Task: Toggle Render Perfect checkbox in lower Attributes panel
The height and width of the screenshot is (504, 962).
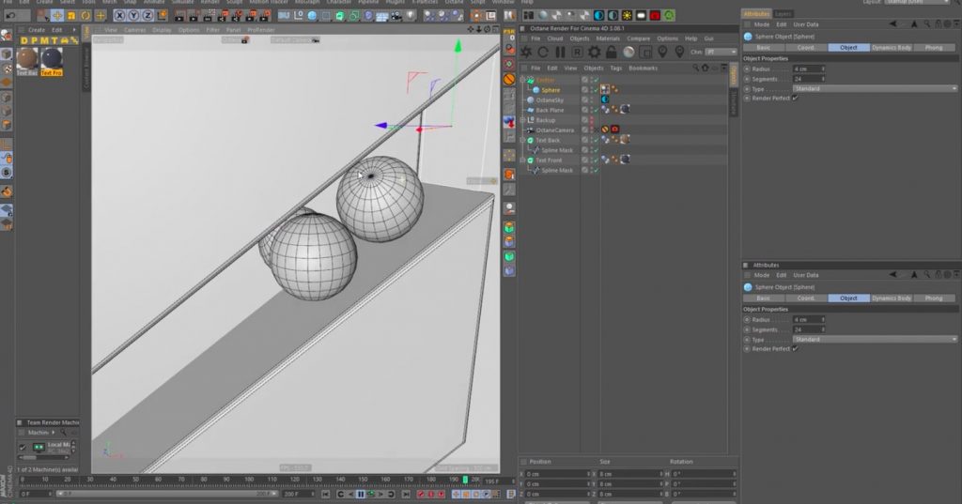Action: (795, 348)
